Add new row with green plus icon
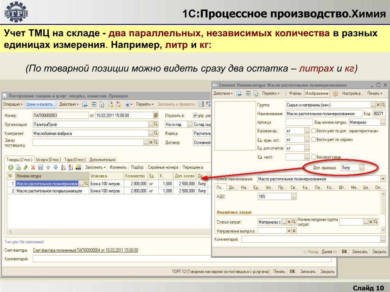Image resolution: width=390 pixels, height=292 pixels. 11,168
